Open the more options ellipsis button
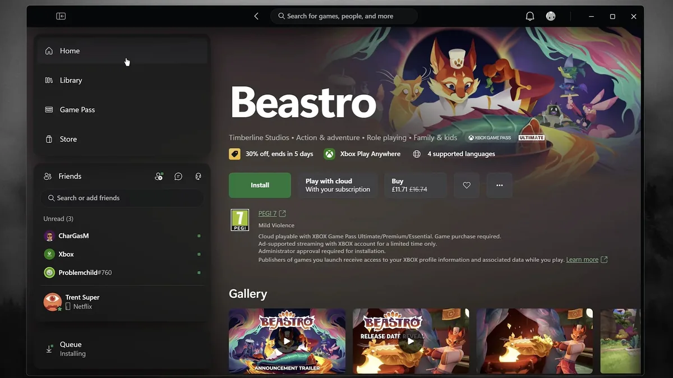Image resolution: width=673 pixels, height=378 pixels. (x=500, y=185)
